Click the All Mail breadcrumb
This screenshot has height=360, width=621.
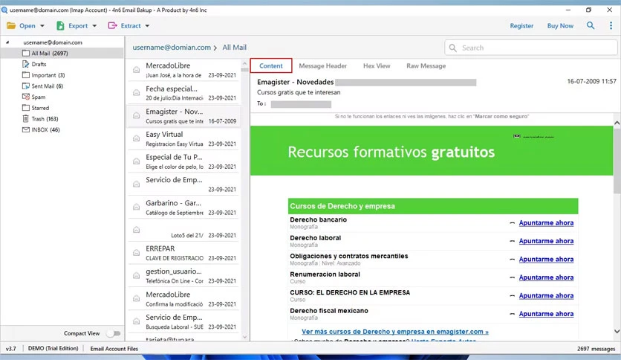pyautogui.click(x=235, y=48)
